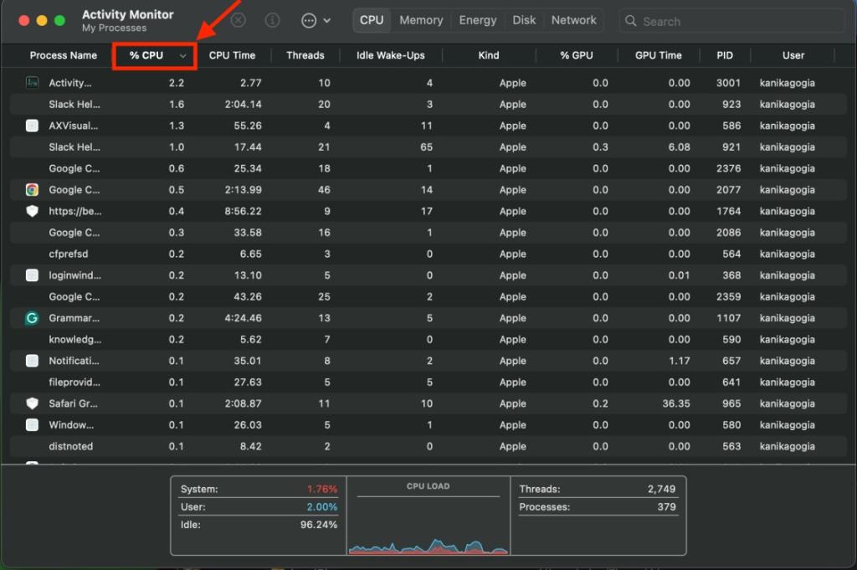
Task: Click the Notification process icon
Action: [33, 361]
